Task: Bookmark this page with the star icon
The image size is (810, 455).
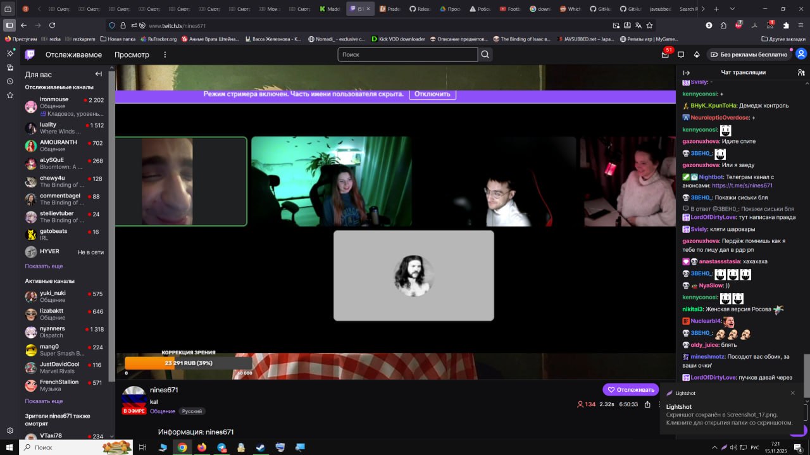Action: (649, 25)
